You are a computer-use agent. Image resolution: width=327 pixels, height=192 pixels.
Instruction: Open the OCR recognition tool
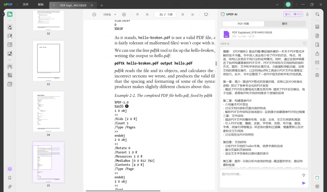317,27
